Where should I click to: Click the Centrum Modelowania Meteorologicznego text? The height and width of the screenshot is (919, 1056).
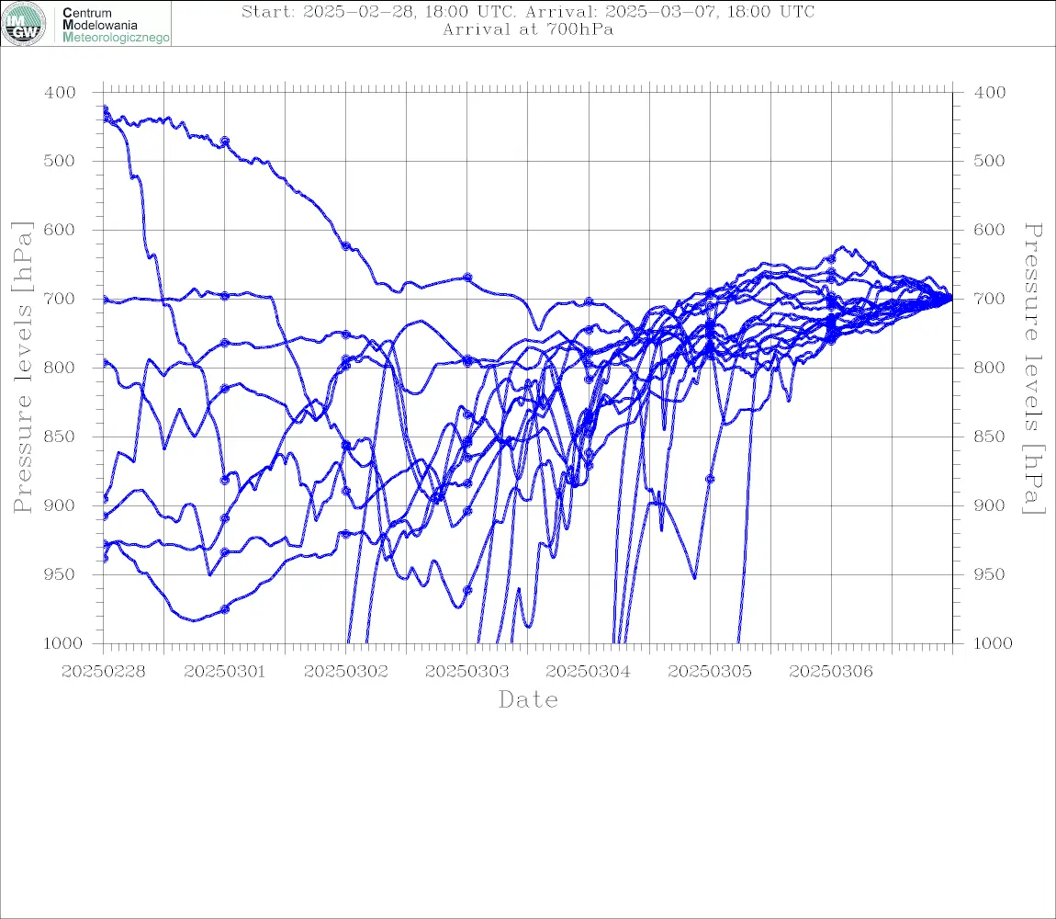click(115, 25)
